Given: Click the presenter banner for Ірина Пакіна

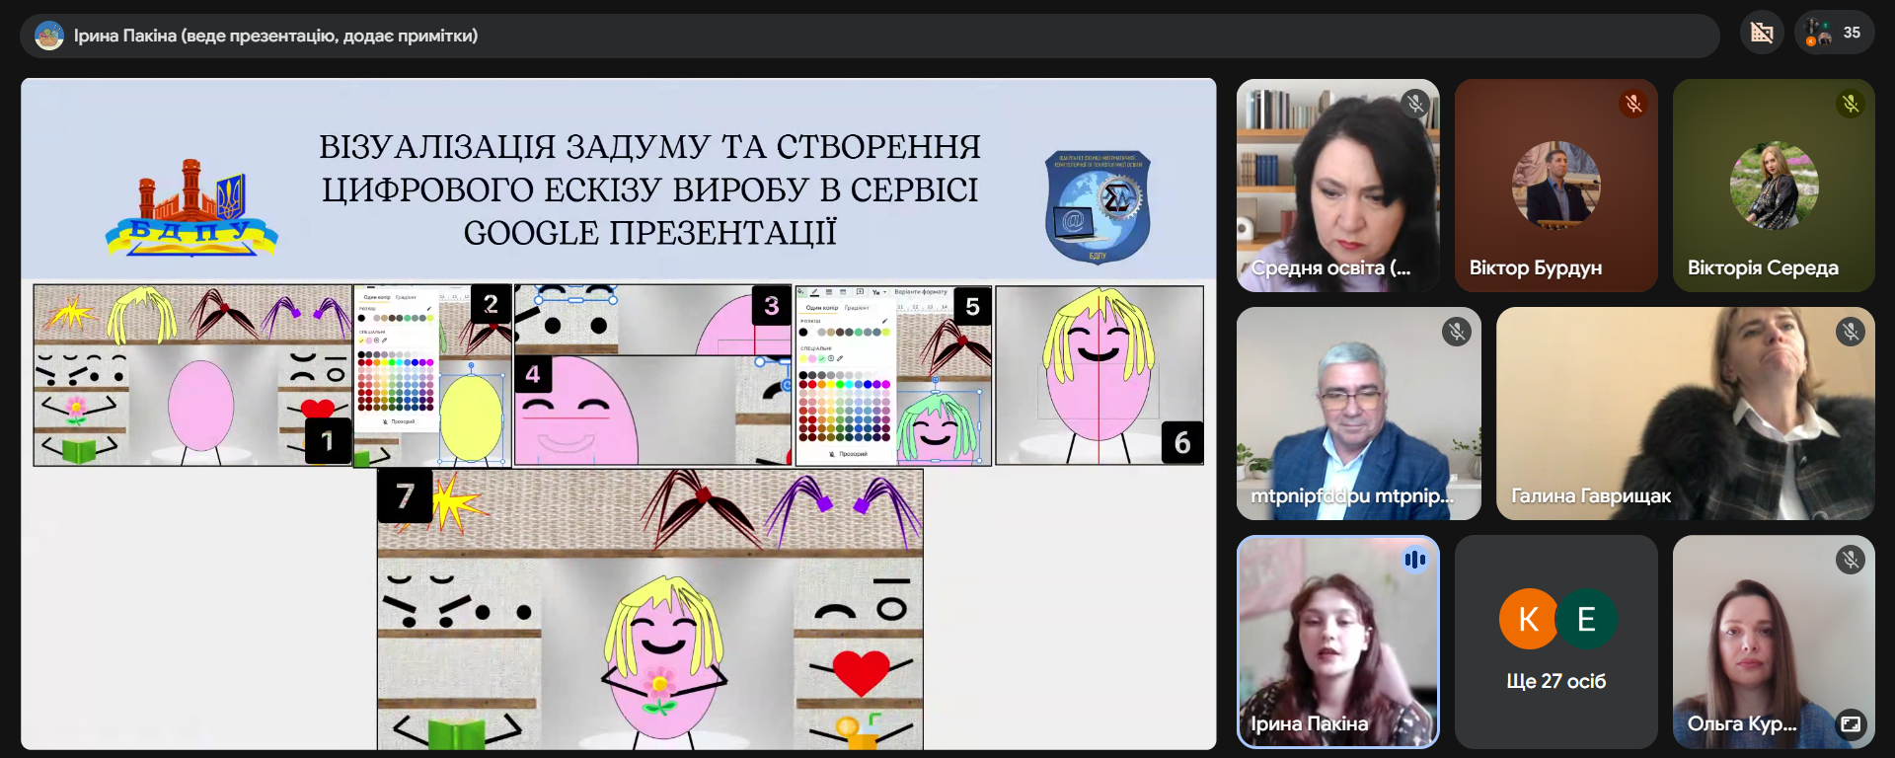Looking at the screenshot, I should [x=276, y=36].
